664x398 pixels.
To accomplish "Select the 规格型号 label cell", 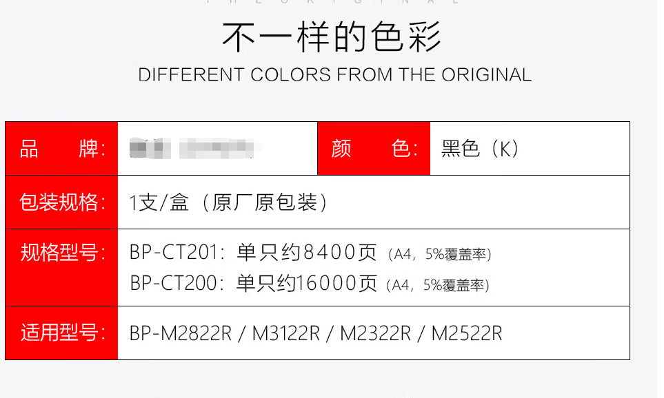I will (x=62, y=268).
